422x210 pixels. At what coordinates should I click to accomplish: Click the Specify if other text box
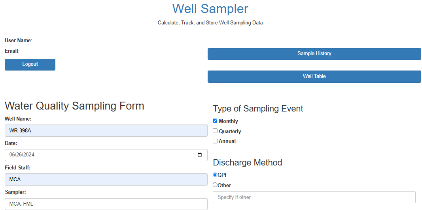pos(314,197)
